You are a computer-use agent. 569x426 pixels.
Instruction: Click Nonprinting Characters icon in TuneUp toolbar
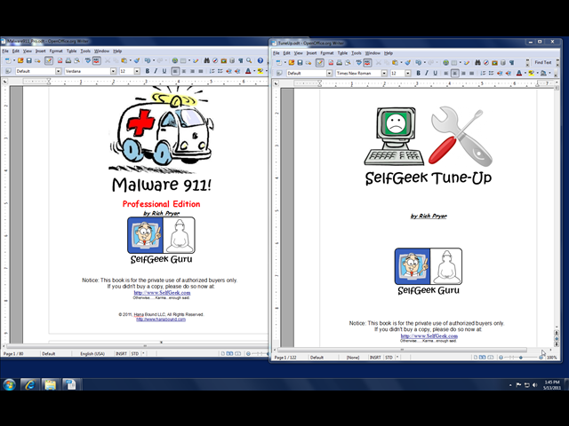tap(512, 63)
